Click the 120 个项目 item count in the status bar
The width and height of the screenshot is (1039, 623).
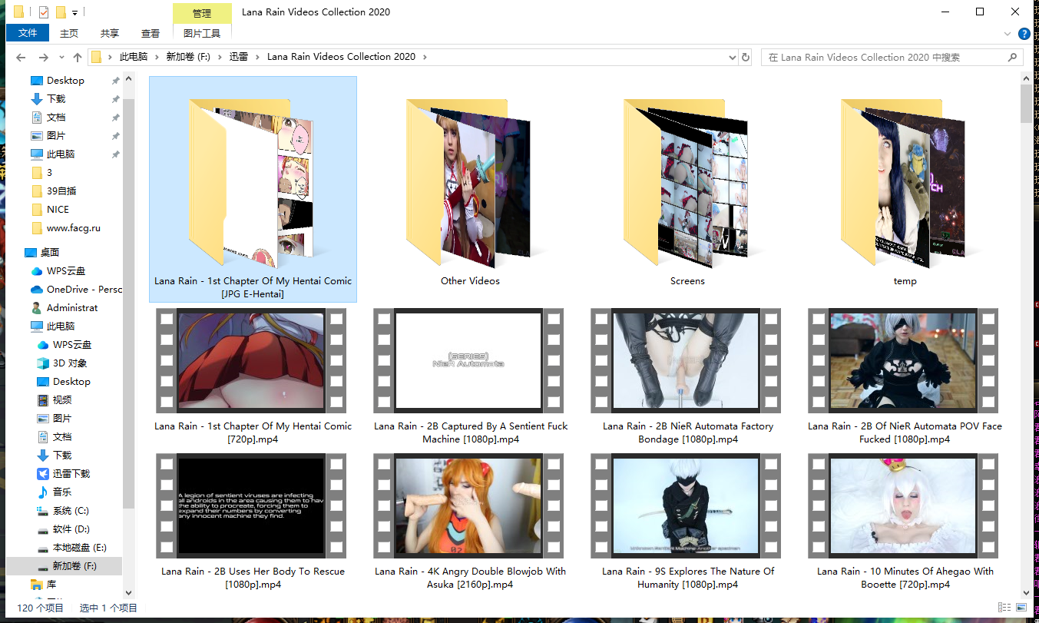pyautogui.click(x=41, y=608)
